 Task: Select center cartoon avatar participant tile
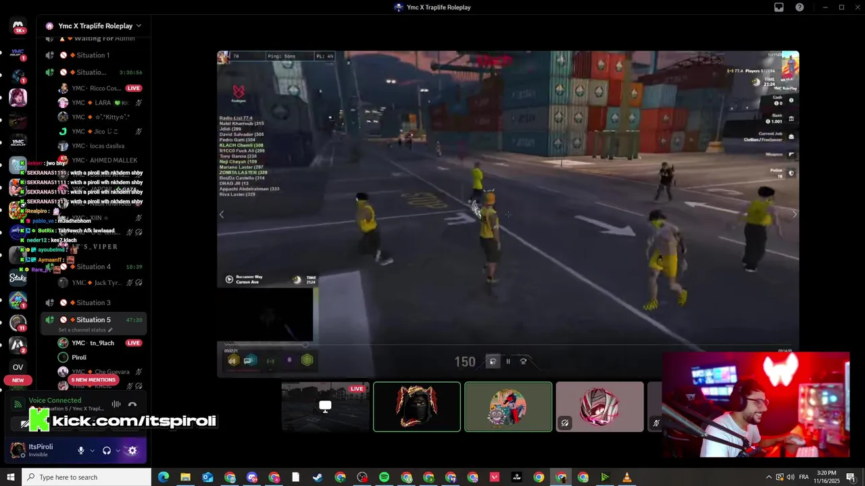tap(508, 406)
